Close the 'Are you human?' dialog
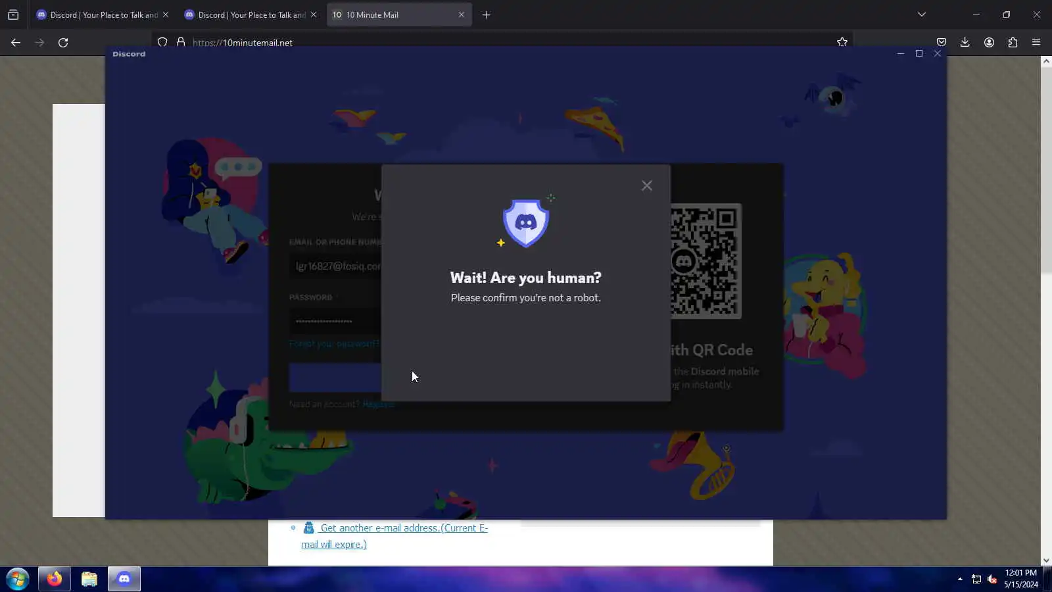1052x592 pixels. (647, 185)
